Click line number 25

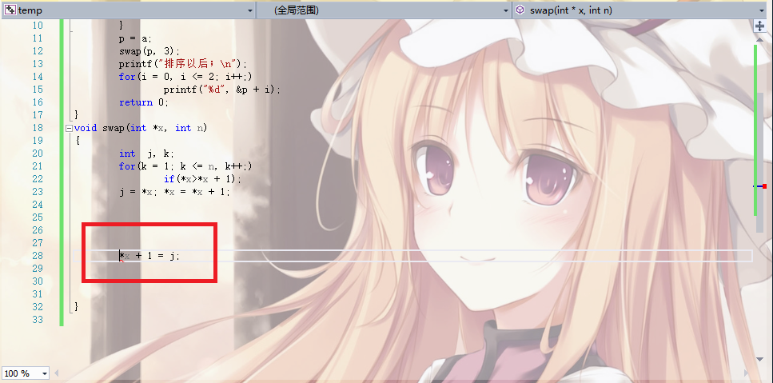(x=37, y=217)
